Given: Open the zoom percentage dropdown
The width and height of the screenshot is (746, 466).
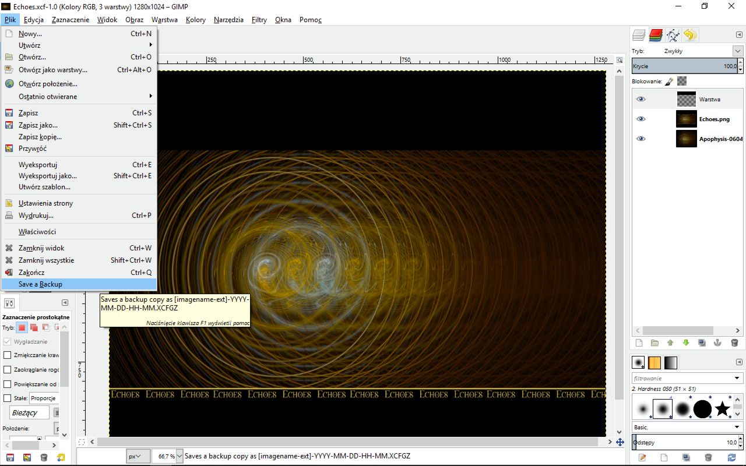Looking at the screenshot, I should tap(179, 456).
